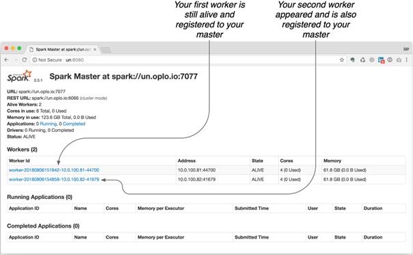This screenshot has width=413, height=255.
Task: Close the Spark Master browser tab
Action: coord(95,49)
